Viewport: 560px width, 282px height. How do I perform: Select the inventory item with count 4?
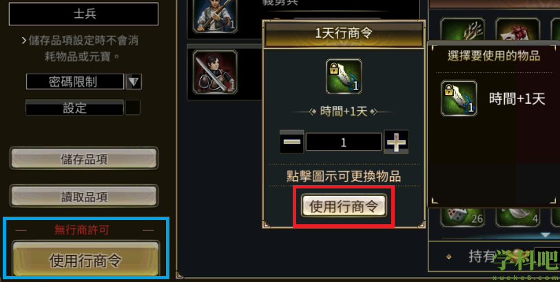(x=517, y=217)
